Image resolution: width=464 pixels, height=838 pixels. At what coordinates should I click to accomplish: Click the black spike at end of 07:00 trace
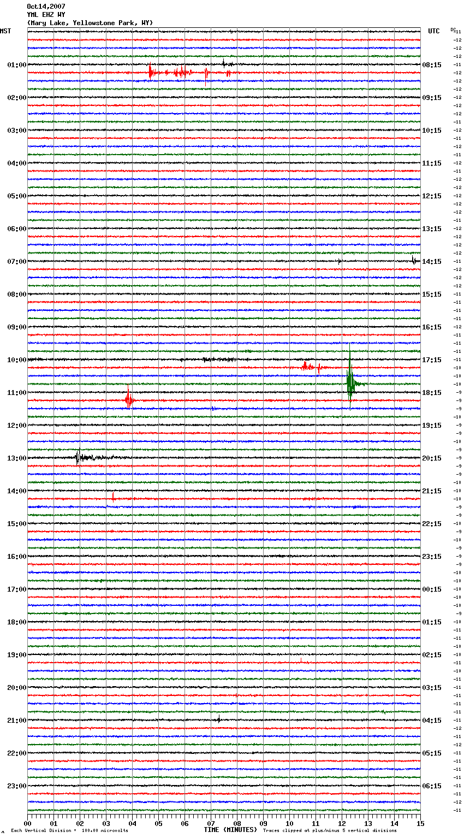coord(414,261)
